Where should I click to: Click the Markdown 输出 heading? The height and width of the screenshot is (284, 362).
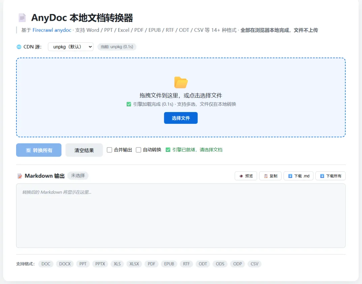[45, 176]
